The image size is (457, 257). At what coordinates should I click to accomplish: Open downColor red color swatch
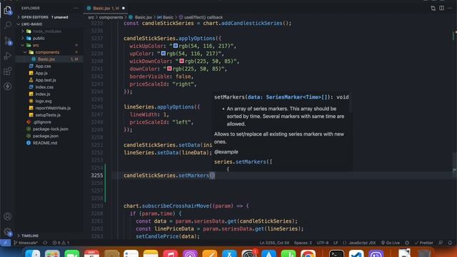point(169,69)
